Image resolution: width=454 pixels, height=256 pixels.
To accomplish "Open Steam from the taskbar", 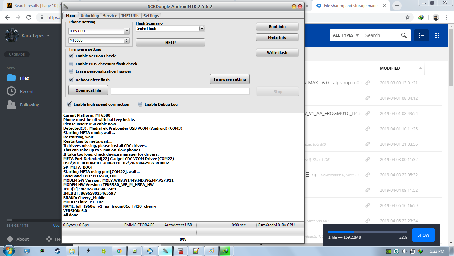I will pyautogui.click(x=58, y=251).
